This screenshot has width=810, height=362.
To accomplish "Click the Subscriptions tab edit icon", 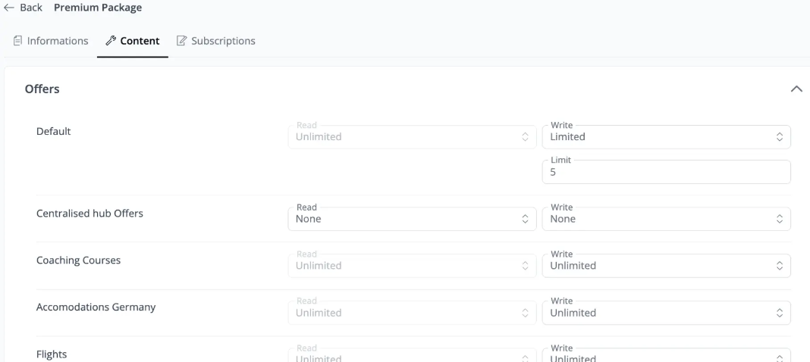I will coord(181,41).
